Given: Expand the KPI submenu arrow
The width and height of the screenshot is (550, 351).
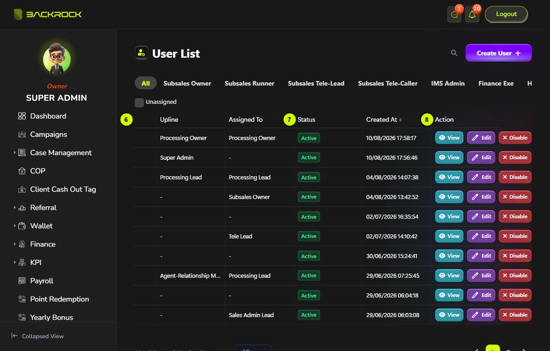Looking at the screenshot, I should click(15, 263).
